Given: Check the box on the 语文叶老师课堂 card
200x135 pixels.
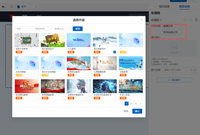Looking at the screenshot, I should coord(63,75).
